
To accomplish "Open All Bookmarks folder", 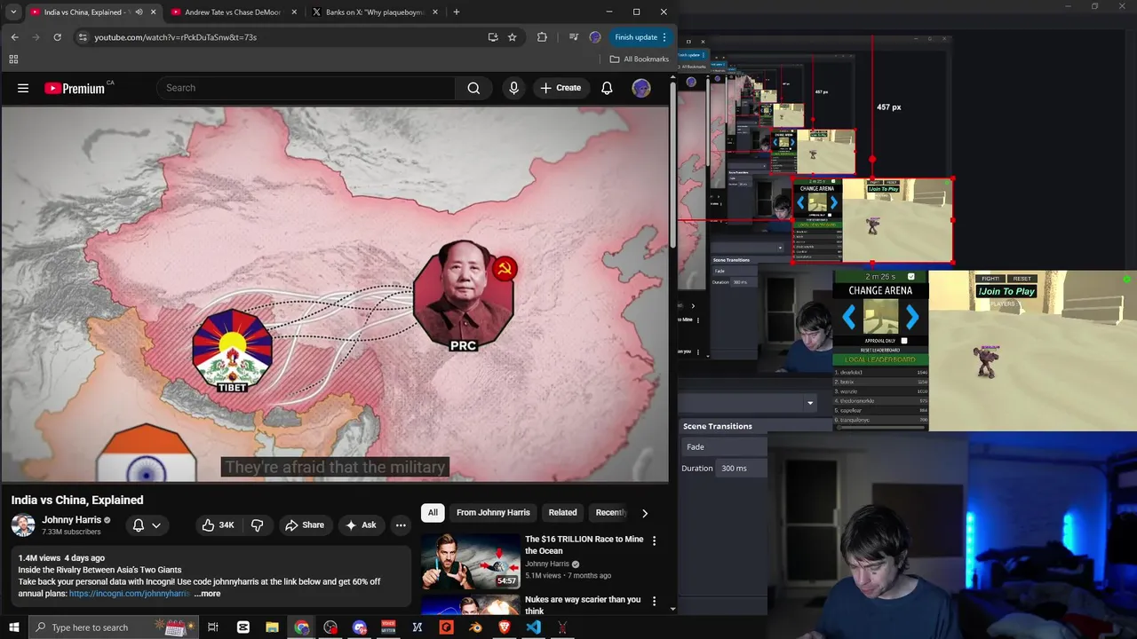I will coord(640,59).
